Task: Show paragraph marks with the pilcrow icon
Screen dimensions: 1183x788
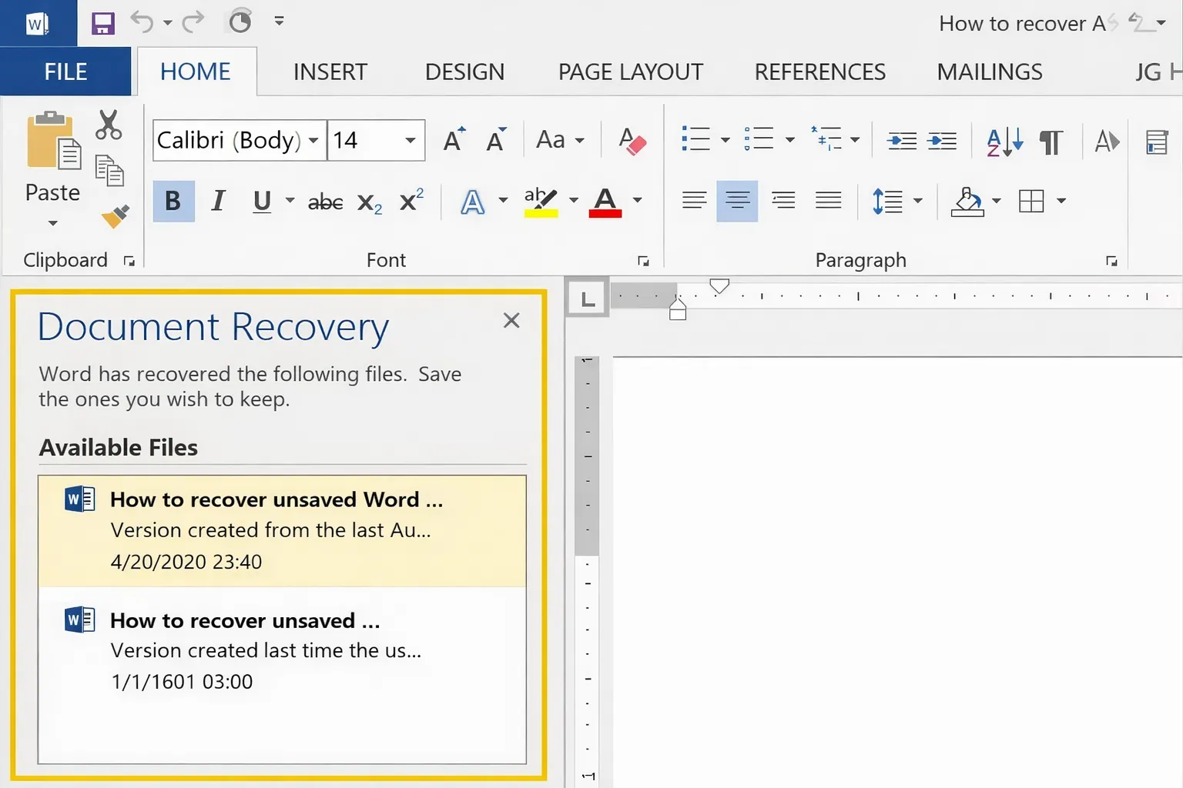Action: coord(1051,141)
